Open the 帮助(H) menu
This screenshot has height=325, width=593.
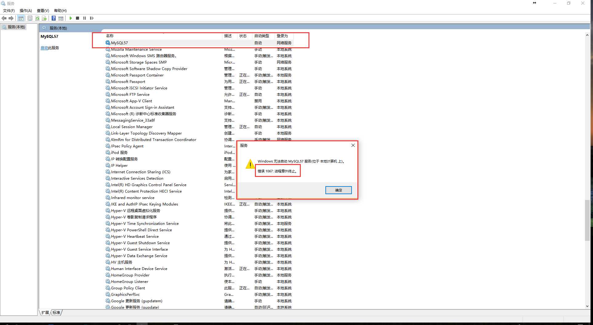60,10
